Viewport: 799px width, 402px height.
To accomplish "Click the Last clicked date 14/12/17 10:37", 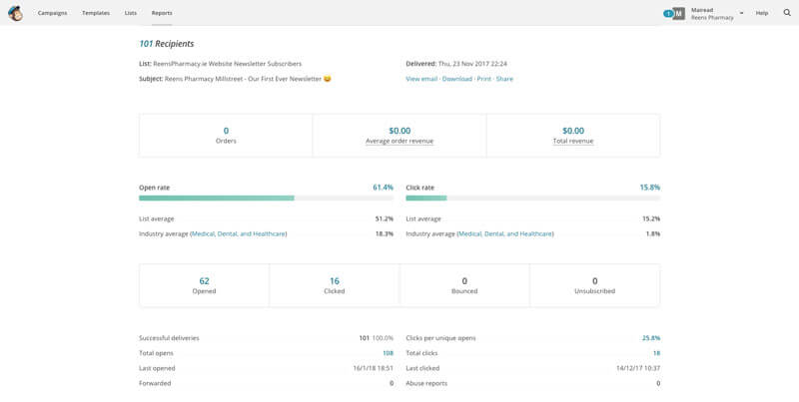I will click(x=638, y=368).
